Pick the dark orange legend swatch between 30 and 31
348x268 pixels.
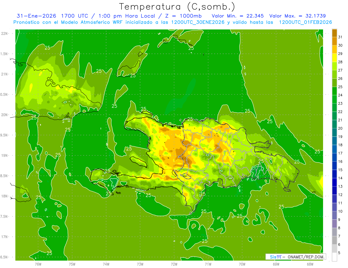[334, 41]
